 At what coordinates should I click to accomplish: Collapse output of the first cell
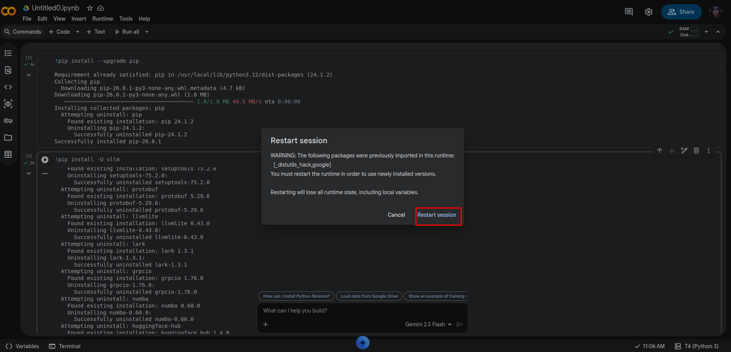click(x=29, y=75)
